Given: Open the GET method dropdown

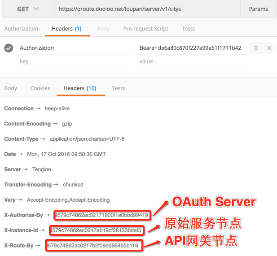Looking at the screenshot, I should (x=27, y=9).
